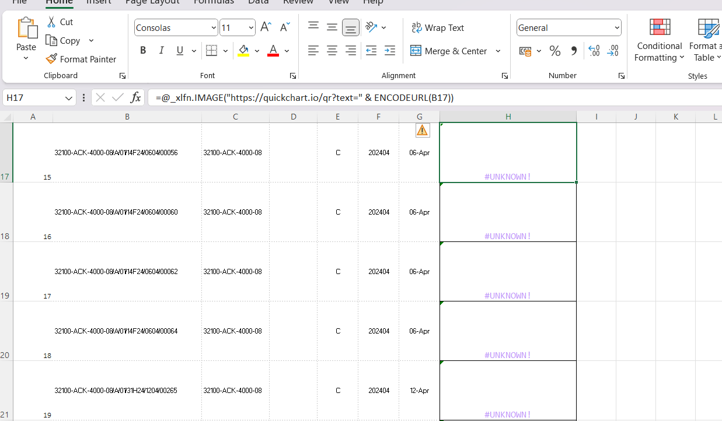Open font color dropdown arrow
This screenshot has height=421, width=722.
point(287,51)
